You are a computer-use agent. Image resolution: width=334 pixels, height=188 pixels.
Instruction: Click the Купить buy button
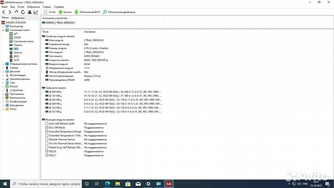coord(65,12)
